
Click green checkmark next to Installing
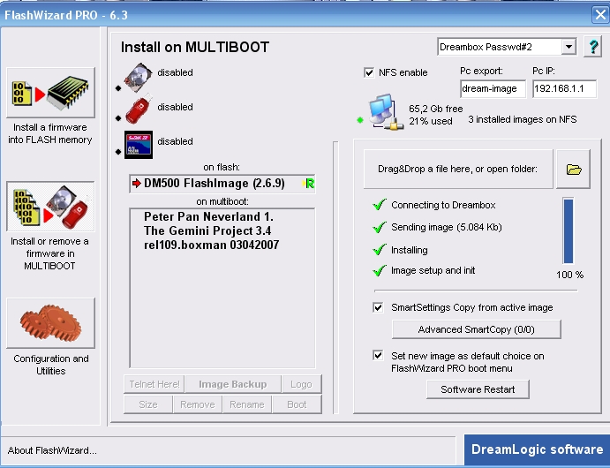click(380, 249)
